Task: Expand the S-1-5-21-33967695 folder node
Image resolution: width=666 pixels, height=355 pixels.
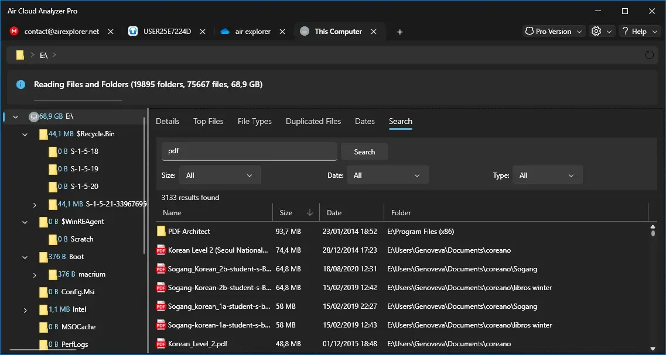Action: pyautogui.click(x=35, y=205)
